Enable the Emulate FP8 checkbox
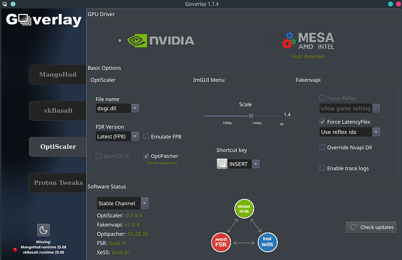The height and width of the screenshot is (260, 402). click(x=146, y=136)
